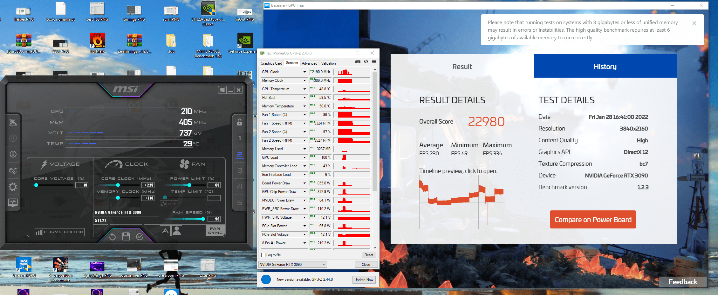
Task: Click Update Now in GPU-Z
Action: click(364, 280)
